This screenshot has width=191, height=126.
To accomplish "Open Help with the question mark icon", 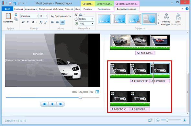I will tap(187, 9).
